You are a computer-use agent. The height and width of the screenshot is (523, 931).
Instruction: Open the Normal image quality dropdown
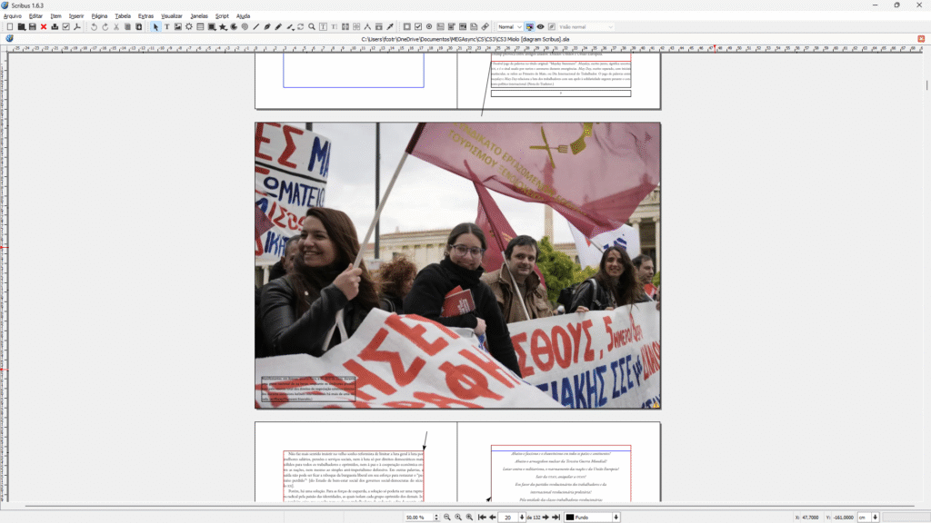point(509,27)
